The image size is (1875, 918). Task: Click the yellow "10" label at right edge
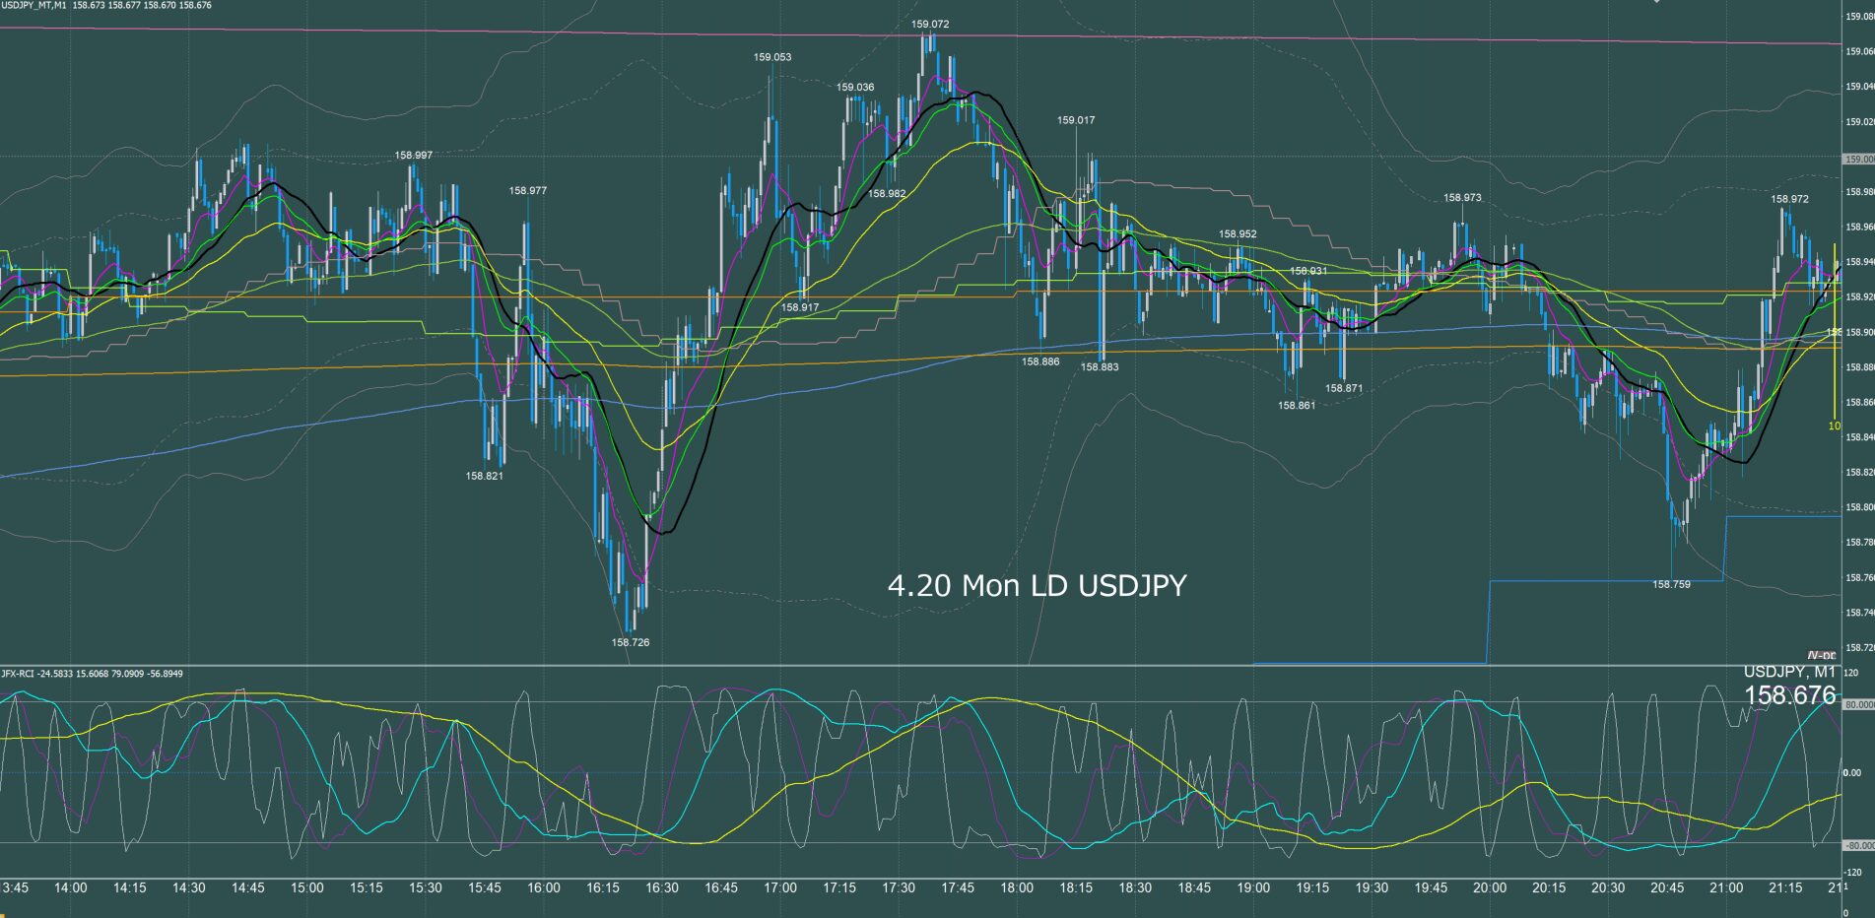pyautogui.click(x=1834, y=426)
